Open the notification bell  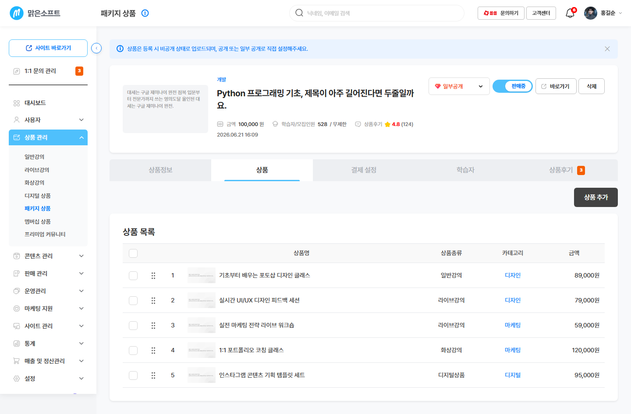(x=570, y=13)
